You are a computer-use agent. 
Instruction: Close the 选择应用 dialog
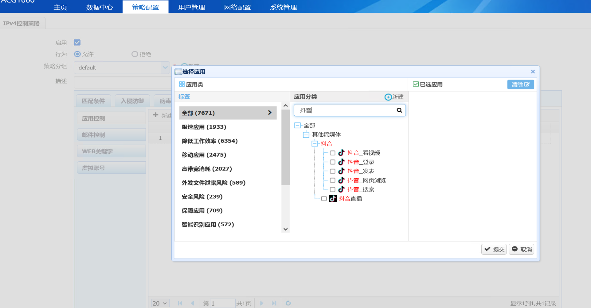click(533, 72)
